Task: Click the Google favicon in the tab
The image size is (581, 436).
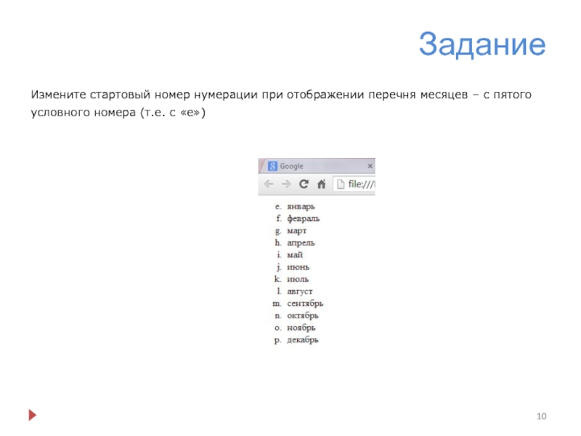Action: (x=273, y=166)
